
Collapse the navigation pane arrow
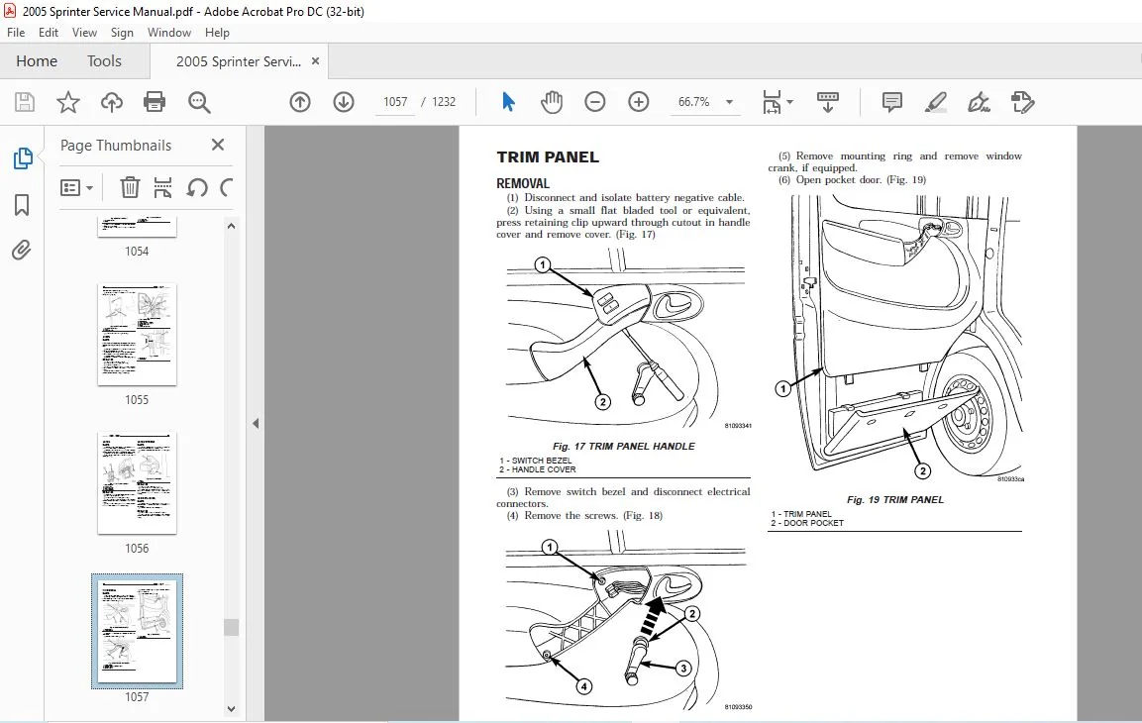[x=256, y=423]
